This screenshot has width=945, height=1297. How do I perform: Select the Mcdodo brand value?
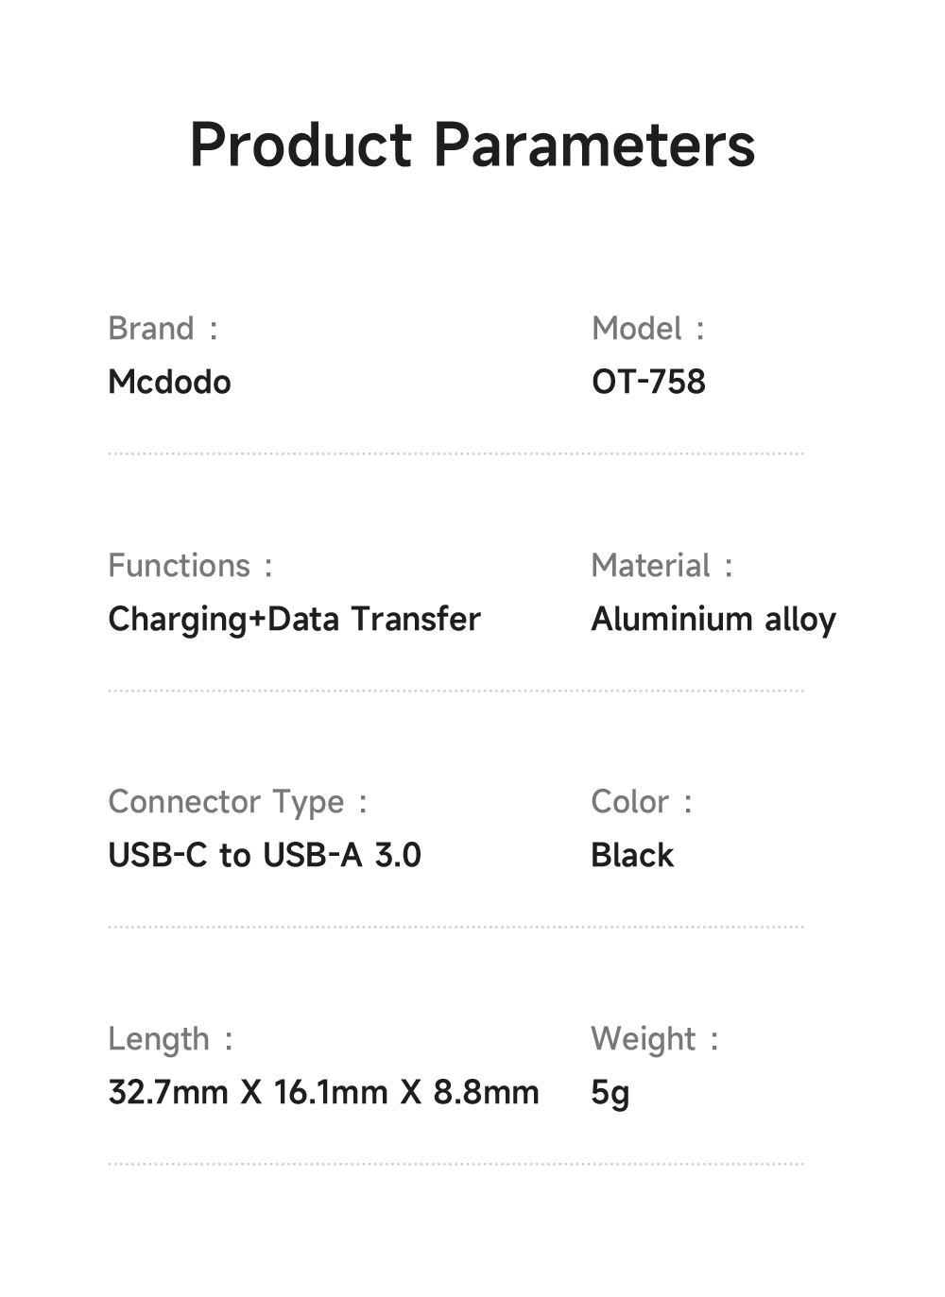[x=170, y=383]
